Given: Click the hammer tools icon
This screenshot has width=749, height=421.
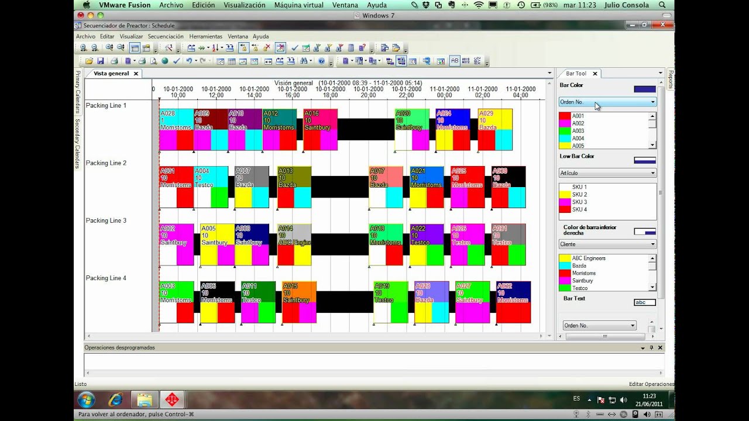Looking at the screenshot, I should (x=169, y=48).
